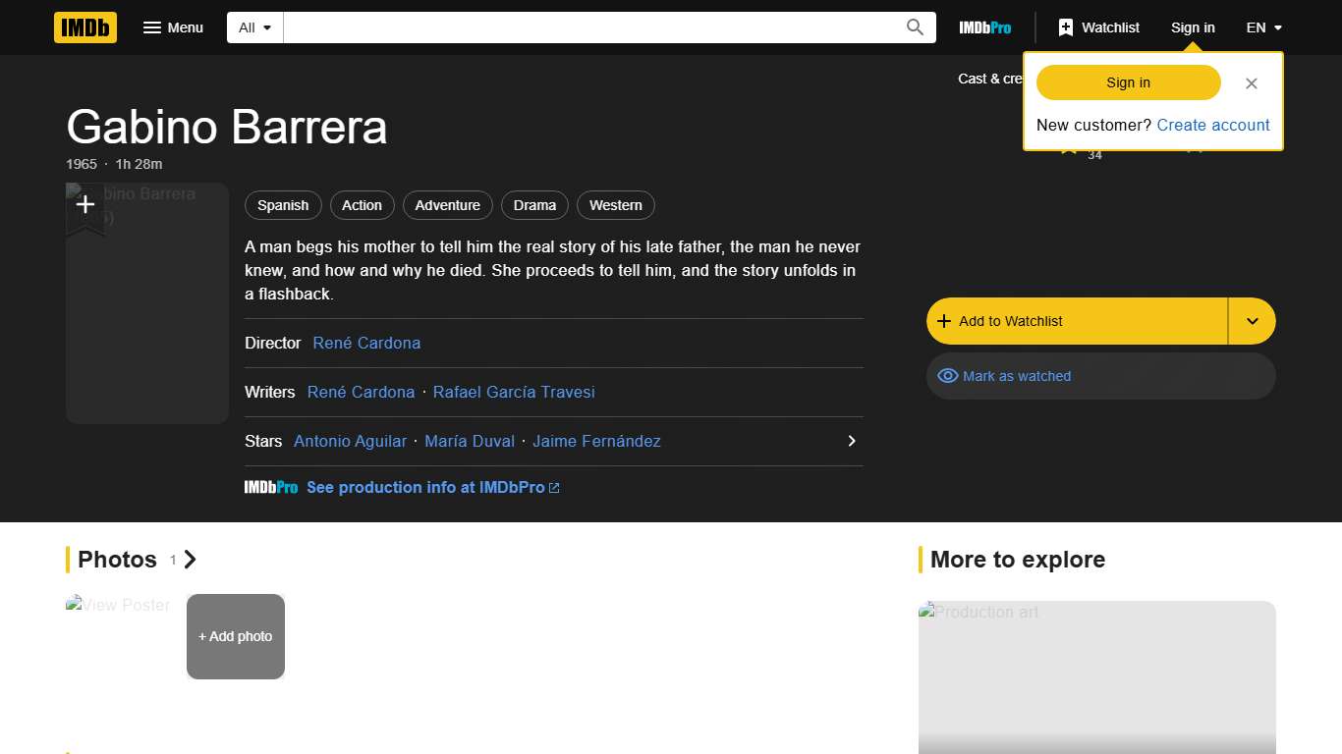Click the IMDb logo
1342x754 pixels.
84,27
